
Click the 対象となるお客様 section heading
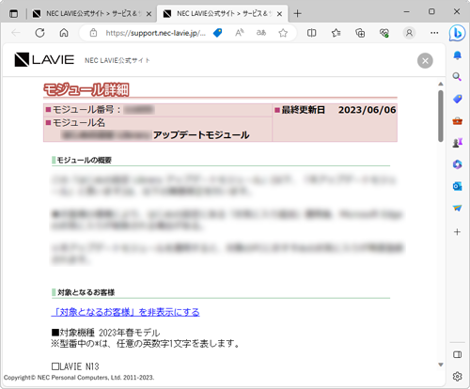pyautogui.click(x=86, y=292)
